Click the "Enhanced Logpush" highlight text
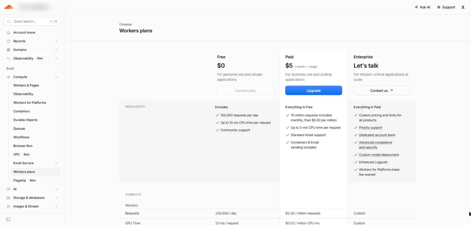The width and height of the screenshot is (471, 225). coord(373,162)
